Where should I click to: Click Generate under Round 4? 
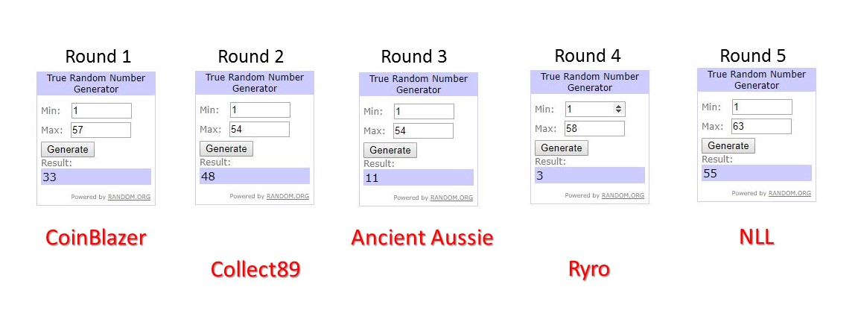[x=562, y=148]
